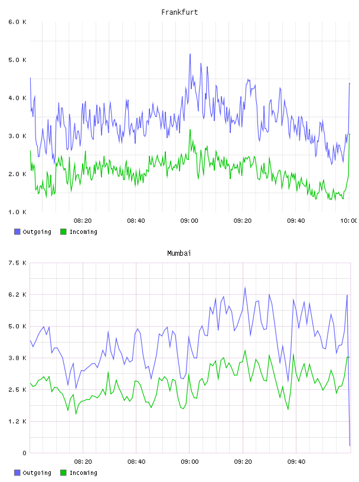Click the 6.0 K axis label in Frankfurt chart

pyautogui.click(x=17, y=22)
